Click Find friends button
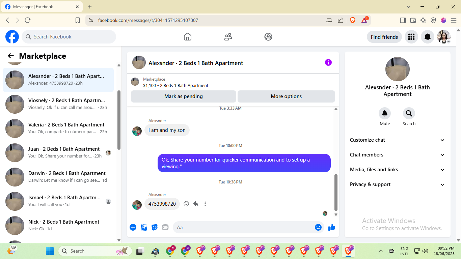Screen dimensions: 461x259 (384, 37)
